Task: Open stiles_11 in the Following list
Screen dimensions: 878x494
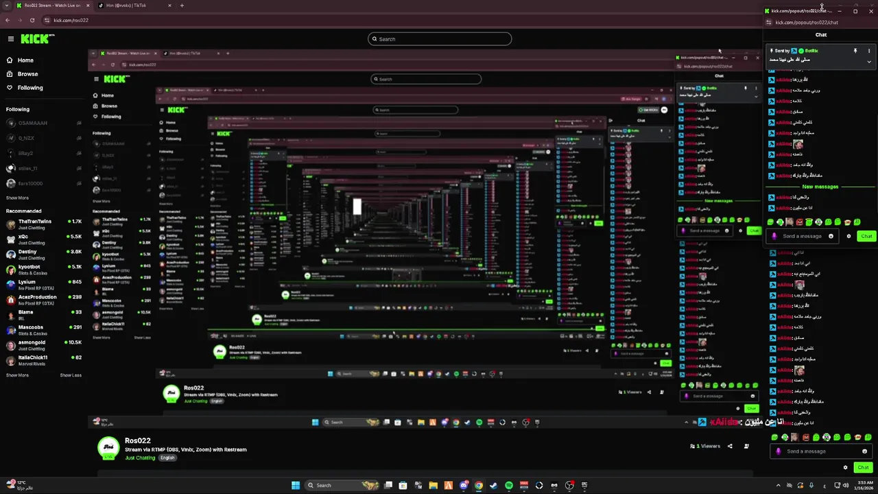Action: 44,168
